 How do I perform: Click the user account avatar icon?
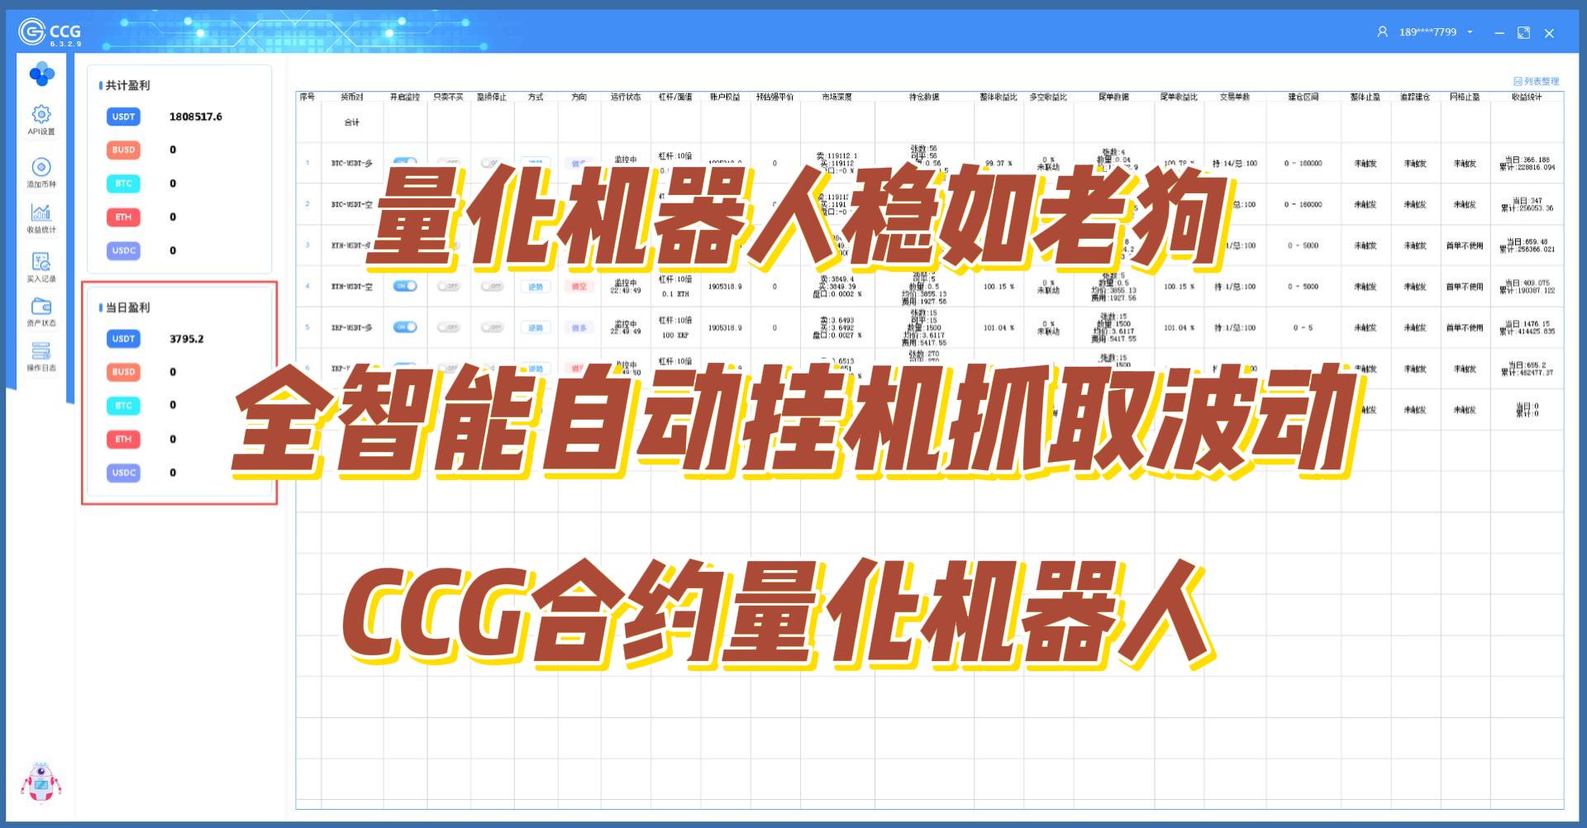pos(1382,32)
